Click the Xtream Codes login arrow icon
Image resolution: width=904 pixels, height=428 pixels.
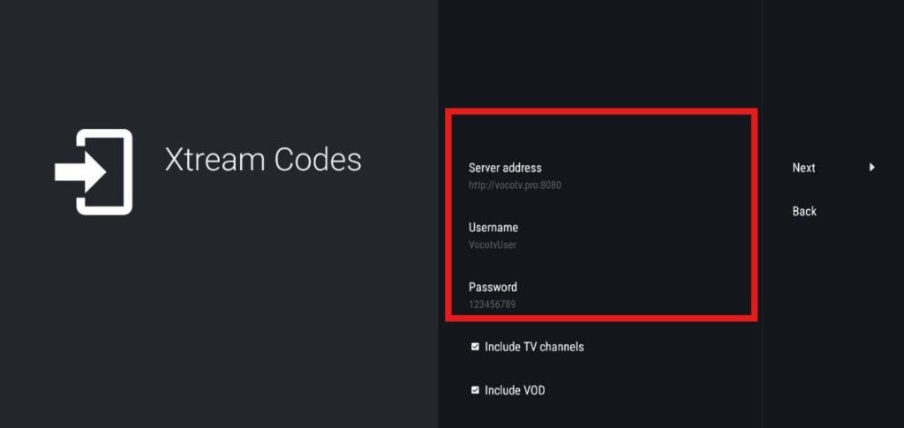[93, 171]
